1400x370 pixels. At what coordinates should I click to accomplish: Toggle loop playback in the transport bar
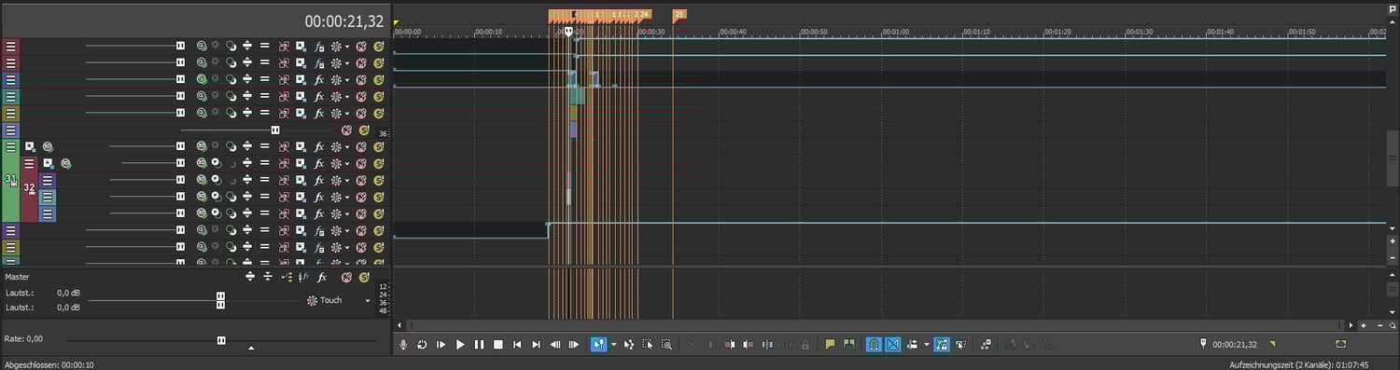click(x=422, y=345)
